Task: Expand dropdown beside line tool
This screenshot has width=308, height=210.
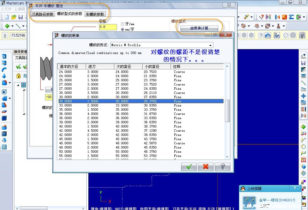Action: click(x=23, y=26)
